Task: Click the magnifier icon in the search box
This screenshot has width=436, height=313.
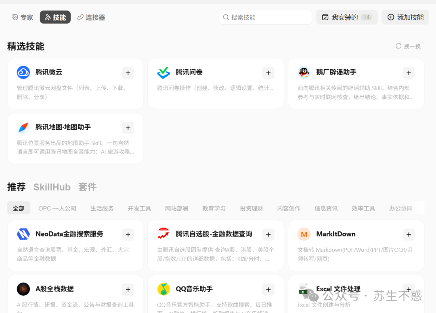Action: pos(226,17)
